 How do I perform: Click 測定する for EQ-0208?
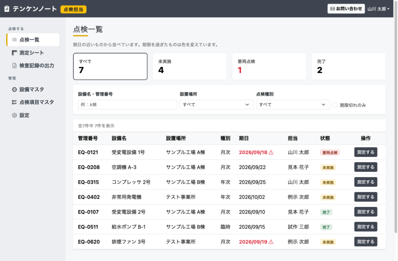pos(365,167)
